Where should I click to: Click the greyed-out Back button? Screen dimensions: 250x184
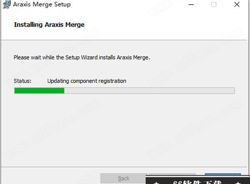pos(123,178)
